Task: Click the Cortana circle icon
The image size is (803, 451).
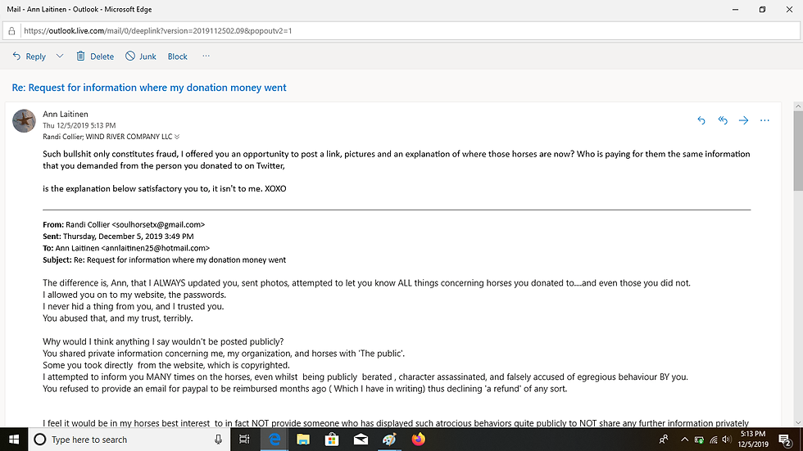Action: (x=39, y=440)
